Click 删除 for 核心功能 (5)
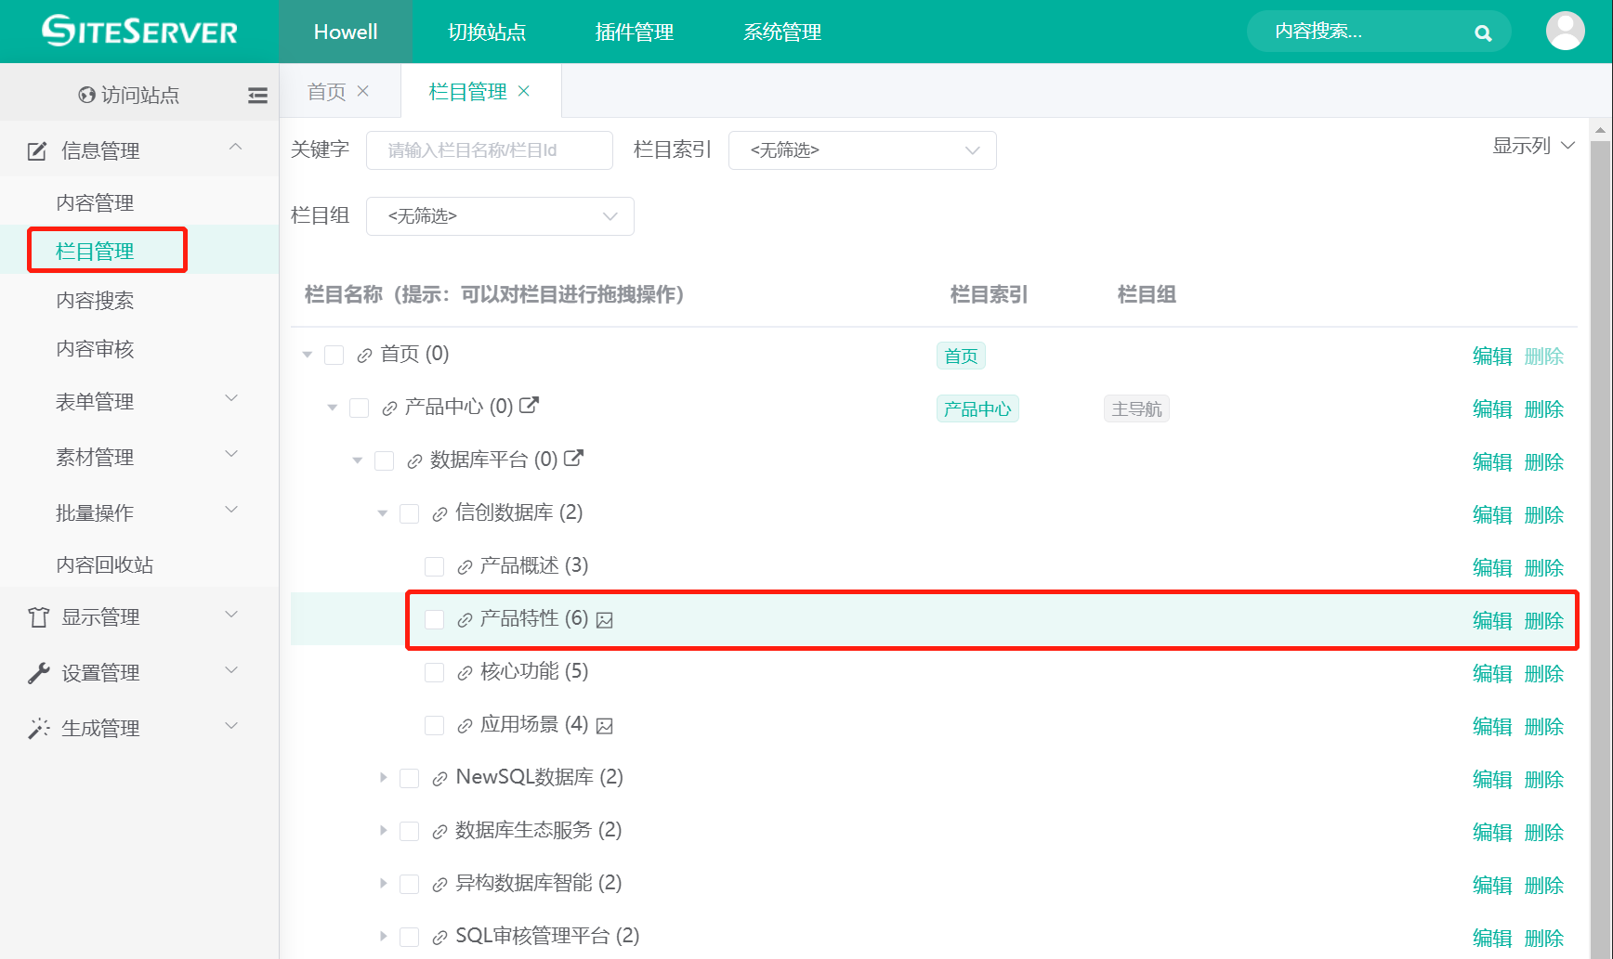Screen dimensions: 1613x959 point(1544,673)
